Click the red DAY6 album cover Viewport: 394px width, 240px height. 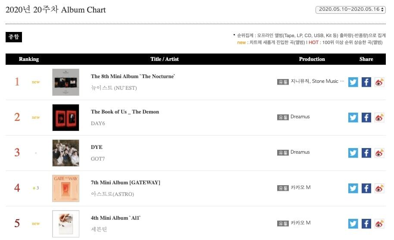point(66,117)
